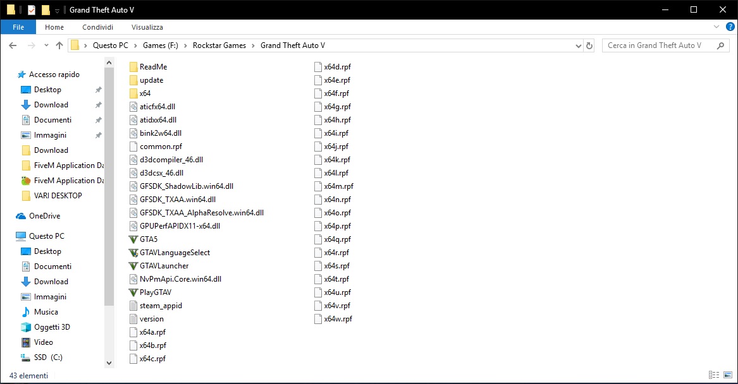Go back to the previous folder

13,45
